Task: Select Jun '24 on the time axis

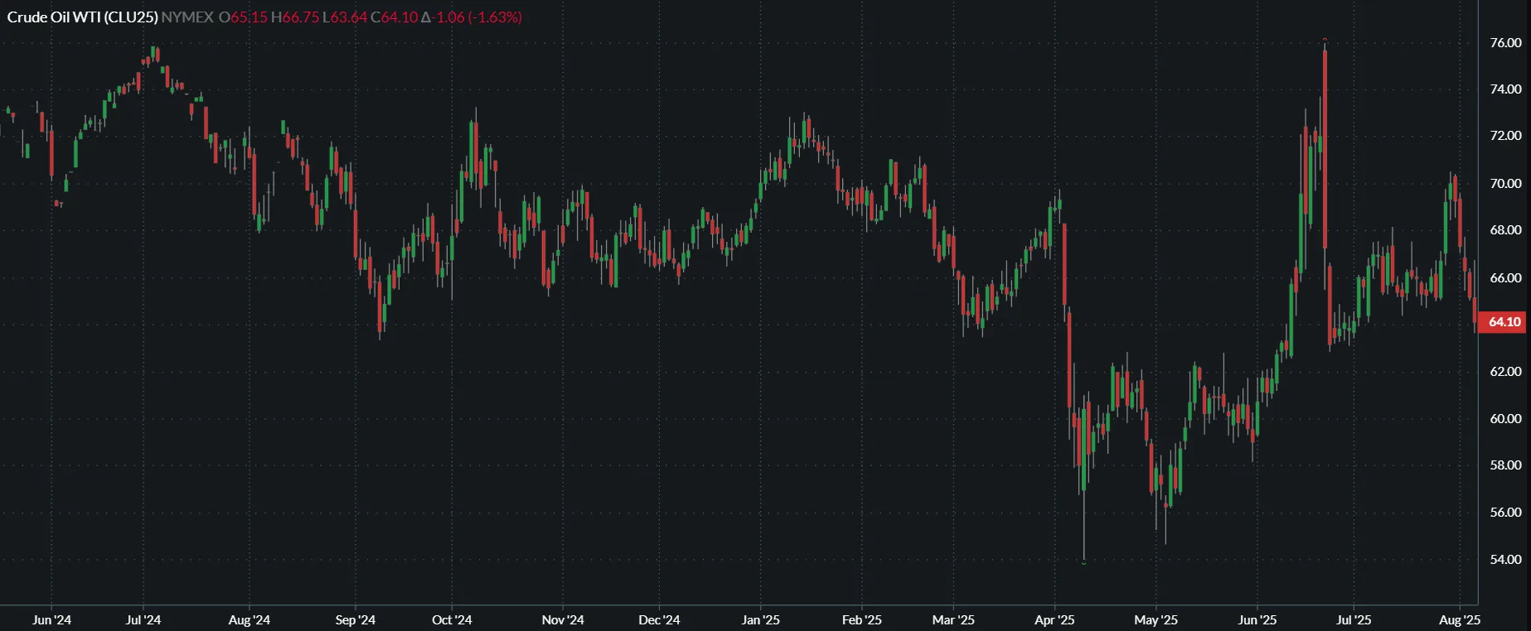Action: coord(51,619)
